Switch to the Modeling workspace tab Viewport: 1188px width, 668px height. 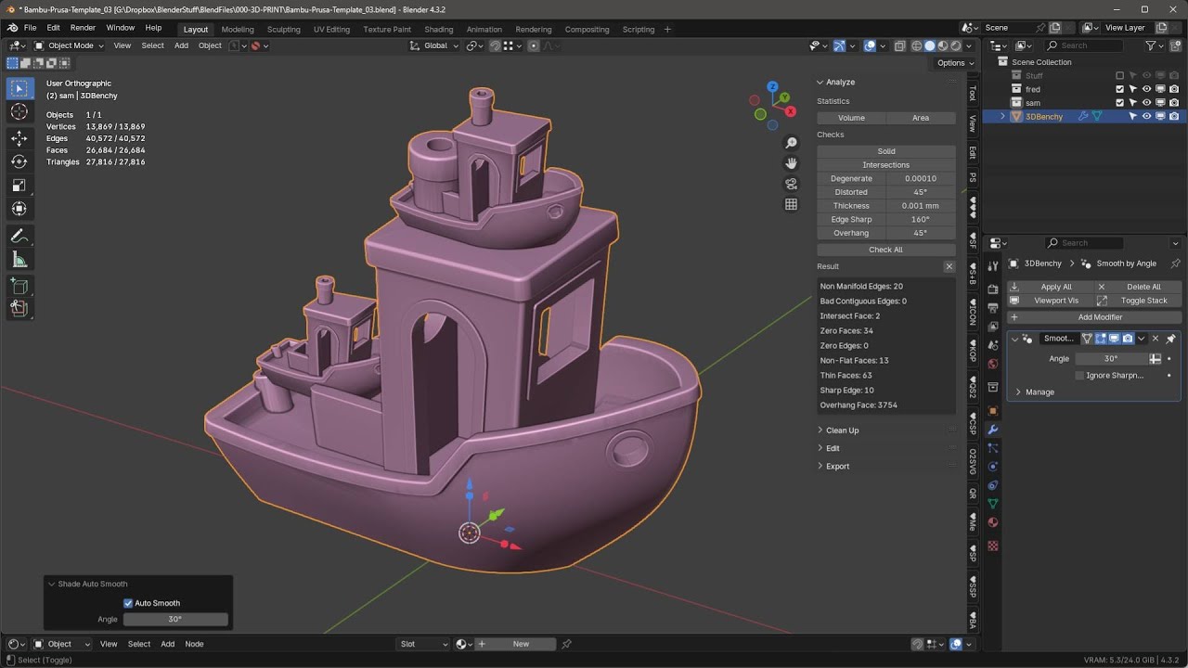(x=238, y=29)
